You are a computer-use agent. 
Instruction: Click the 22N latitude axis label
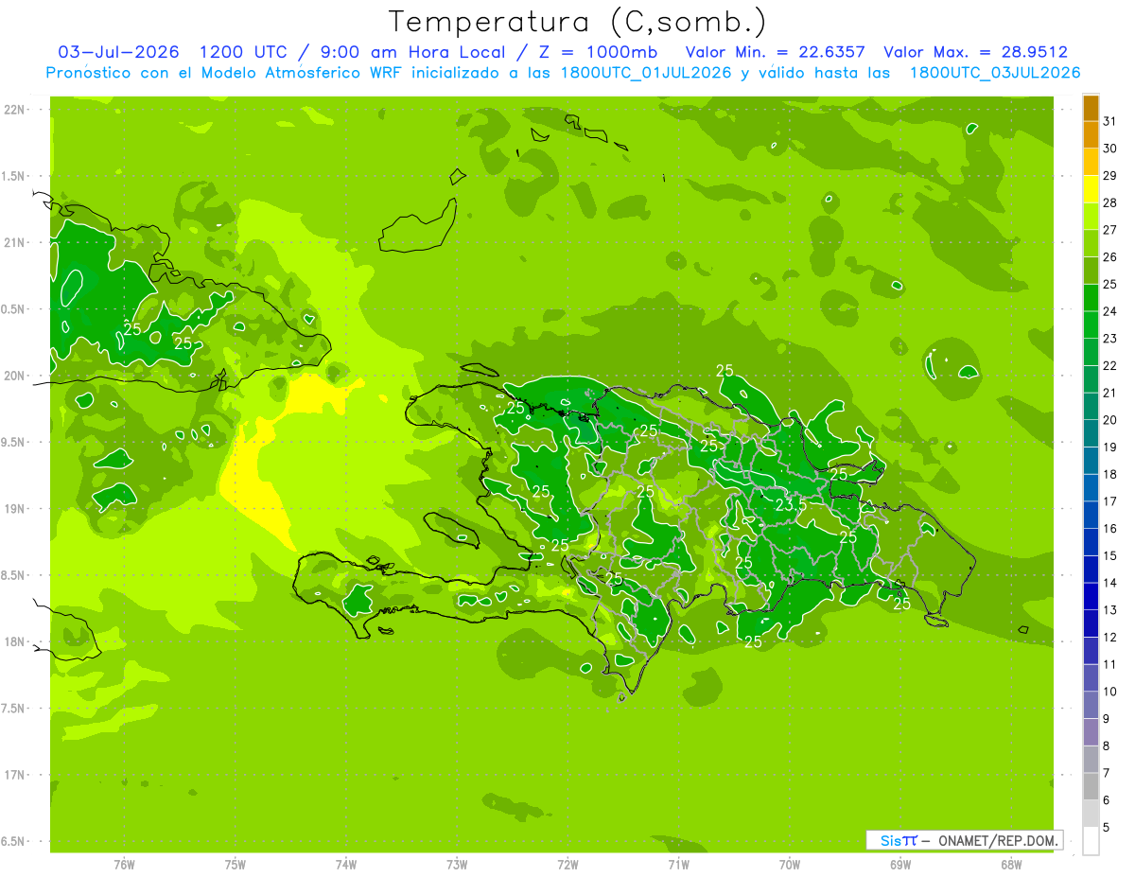tap(14, 110)
